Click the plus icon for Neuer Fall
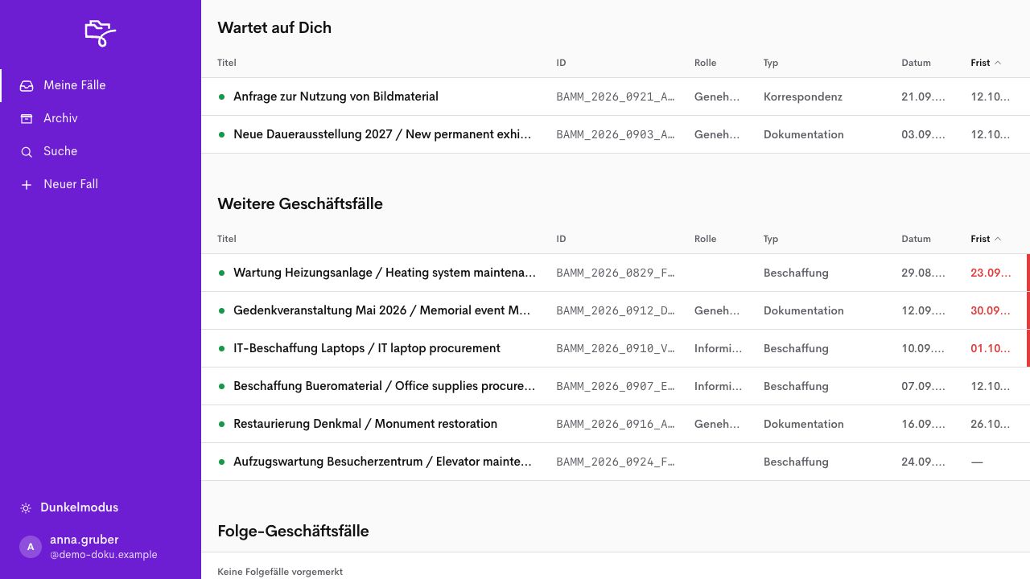The height and width of the screenshot is (579, 1030). [x=27, y=184]
